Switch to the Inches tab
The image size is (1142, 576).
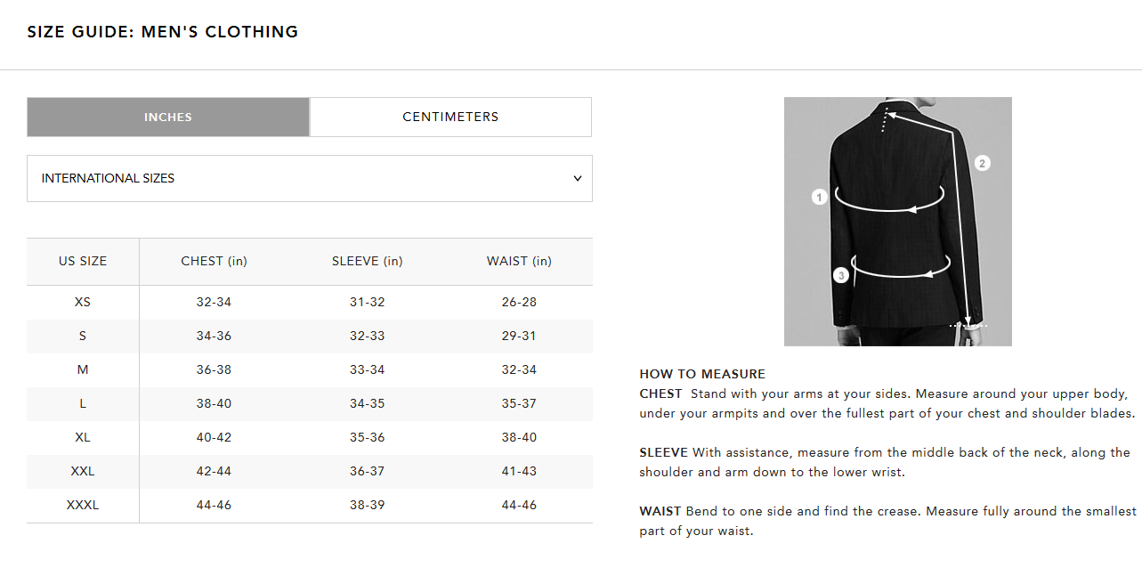pos(168,118)
